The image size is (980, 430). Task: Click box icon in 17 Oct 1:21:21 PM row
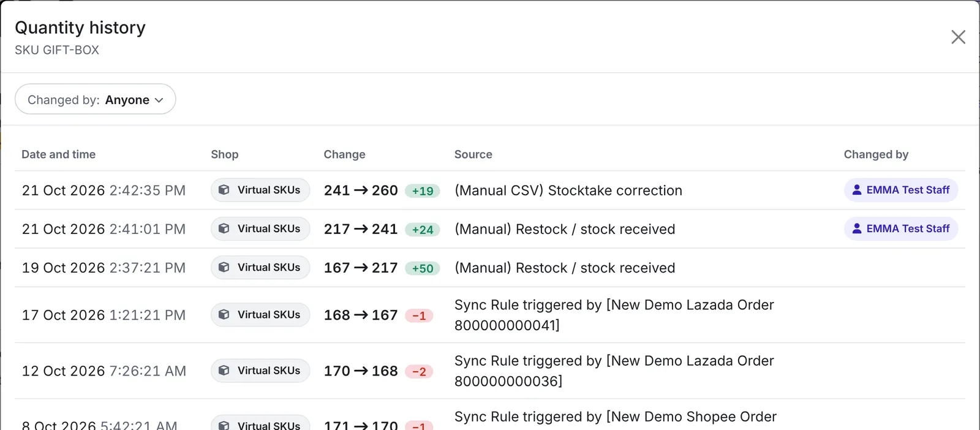(224, 314)
